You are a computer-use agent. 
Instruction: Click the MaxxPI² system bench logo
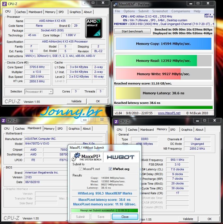pos(87,157)
